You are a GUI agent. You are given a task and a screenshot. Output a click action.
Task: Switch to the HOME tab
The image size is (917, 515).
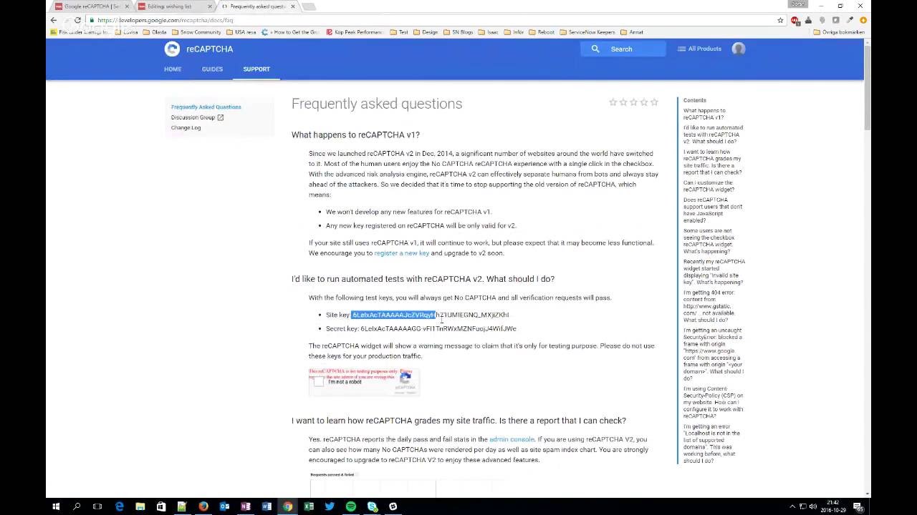173,69
